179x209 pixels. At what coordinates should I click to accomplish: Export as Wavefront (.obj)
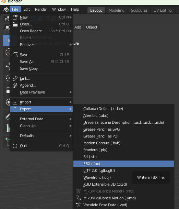tap(123, 177)
